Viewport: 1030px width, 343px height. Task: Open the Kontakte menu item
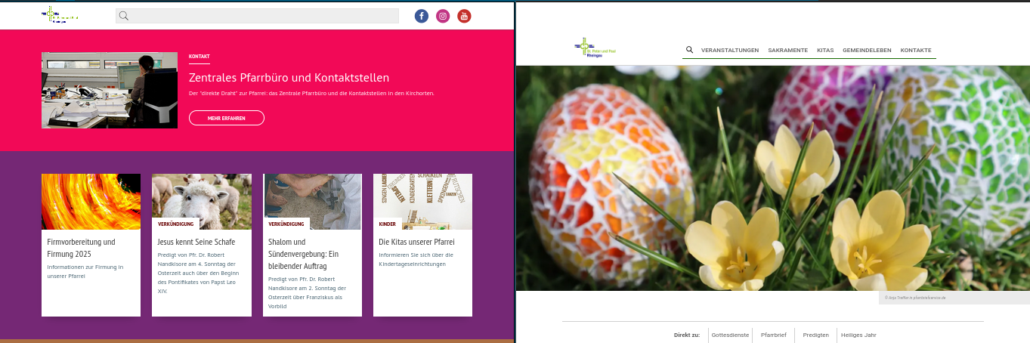916,50
